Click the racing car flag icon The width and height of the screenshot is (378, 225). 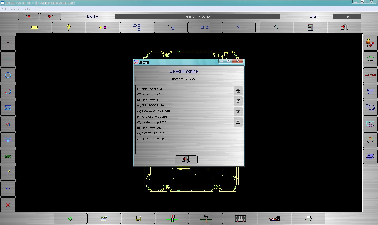pyautogui.click(x=274, y=219)
